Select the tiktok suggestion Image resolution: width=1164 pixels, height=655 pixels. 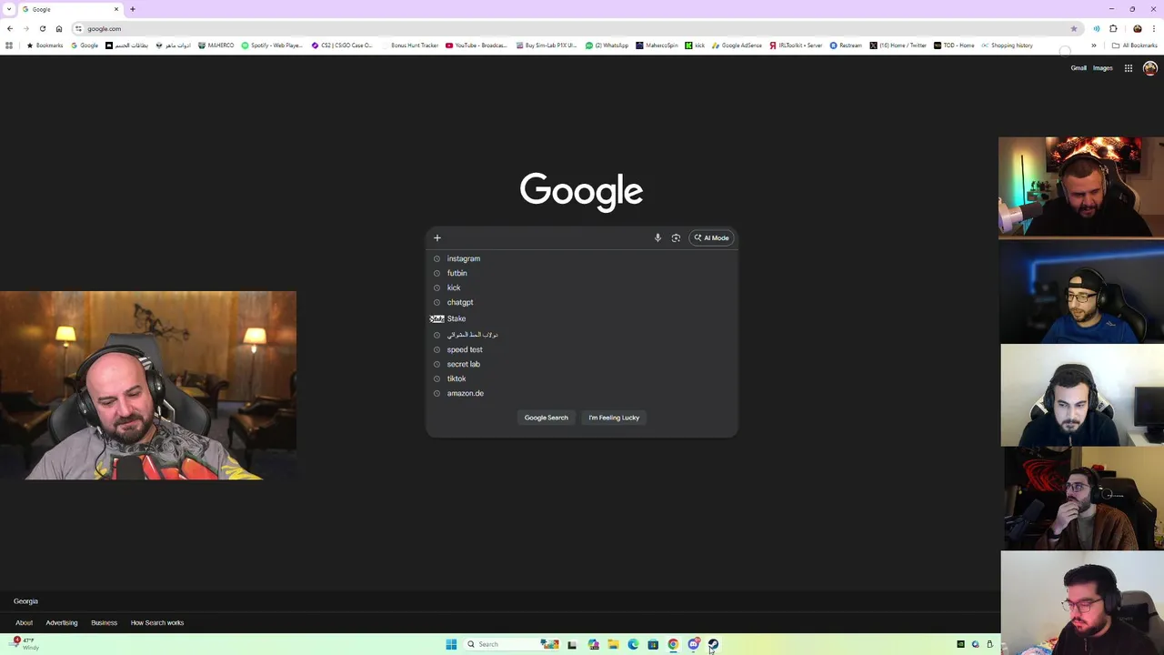tap(582, 378)
